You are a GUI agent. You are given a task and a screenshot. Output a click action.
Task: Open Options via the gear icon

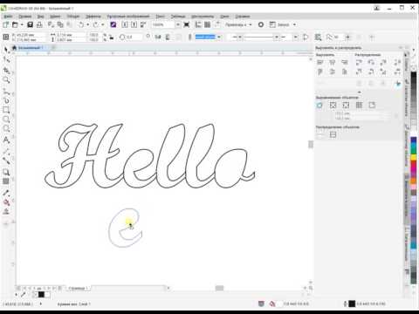coord(261,24)
